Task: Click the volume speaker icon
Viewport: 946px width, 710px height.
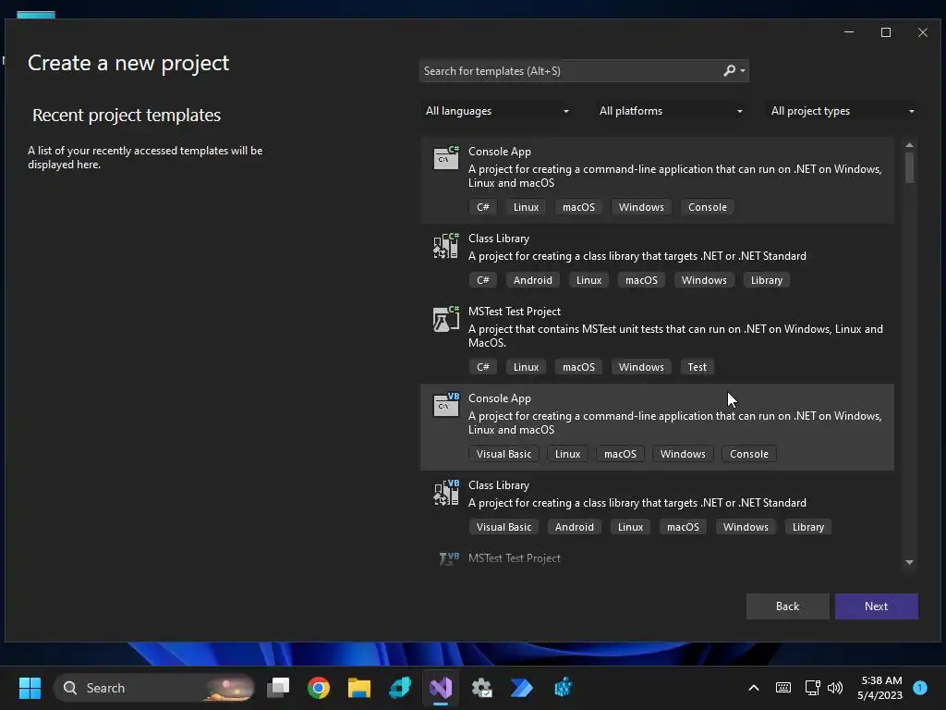Action: tap(835, 688)
